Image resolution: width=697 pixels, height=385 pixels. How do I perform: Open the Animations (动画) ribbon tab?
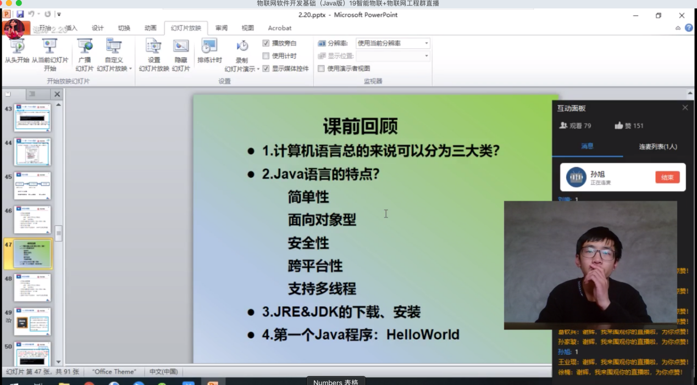150,28
